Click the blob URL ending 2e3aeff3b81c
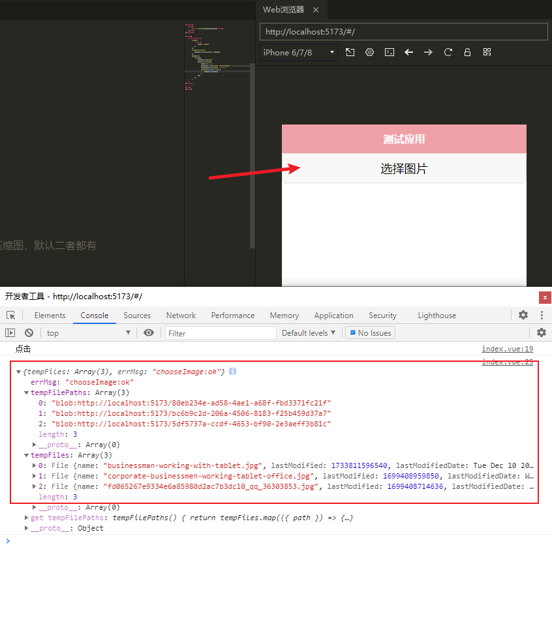This screenshot has height=618, width=552. 191,424
